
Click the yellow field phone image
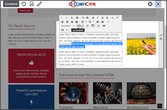click(141, 44)
